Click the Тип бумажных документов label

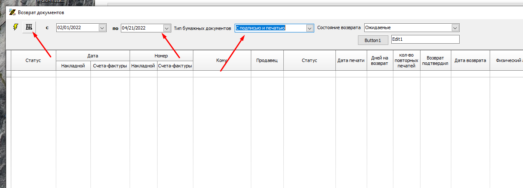(x=202, y=28)
